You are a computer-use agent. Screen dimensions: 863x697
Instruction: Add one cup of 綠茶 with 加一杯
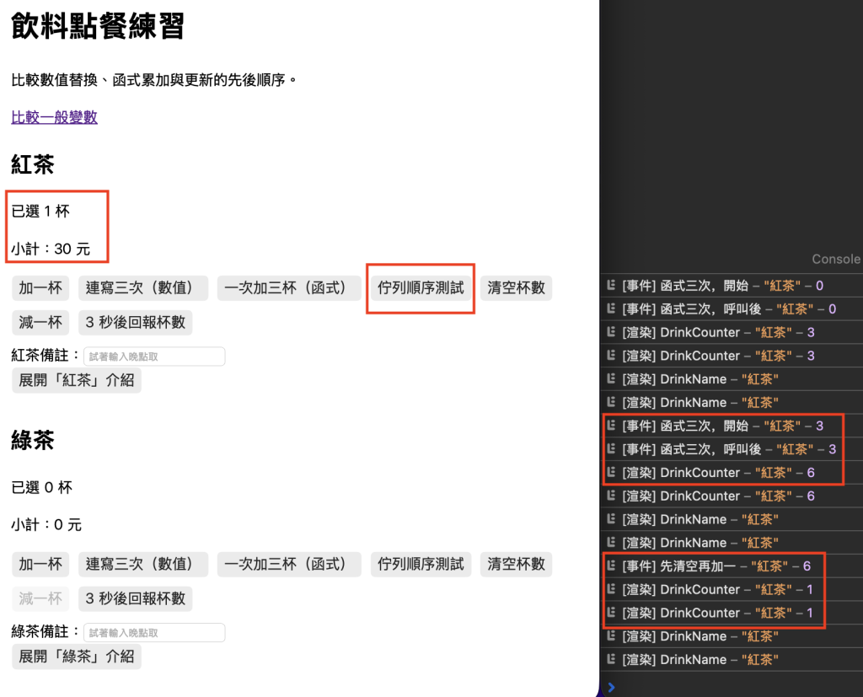pyautogui.click(x=40, y=565)
